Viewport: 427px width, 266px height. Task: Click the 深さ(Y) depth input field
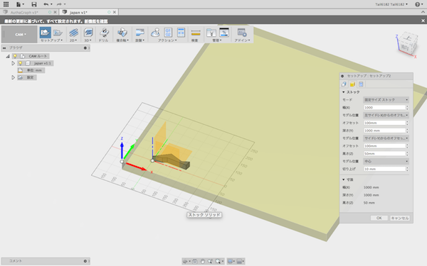[385, 131]
